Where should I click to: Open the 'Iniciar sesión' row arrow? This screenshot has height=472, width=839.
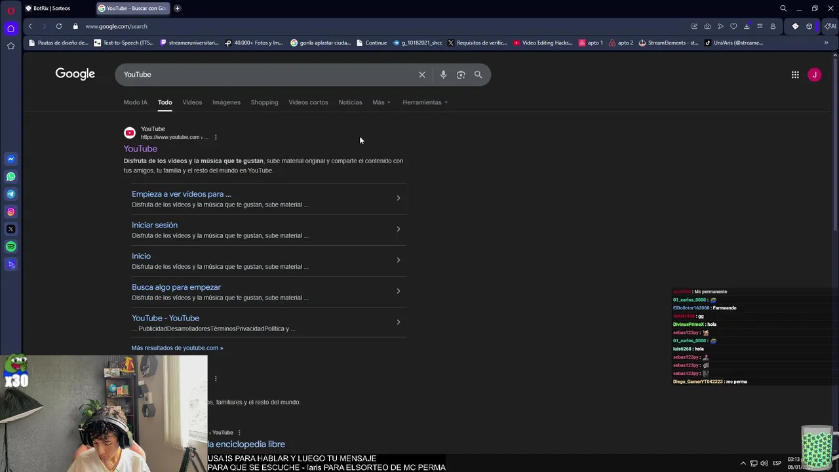(398, 229)
